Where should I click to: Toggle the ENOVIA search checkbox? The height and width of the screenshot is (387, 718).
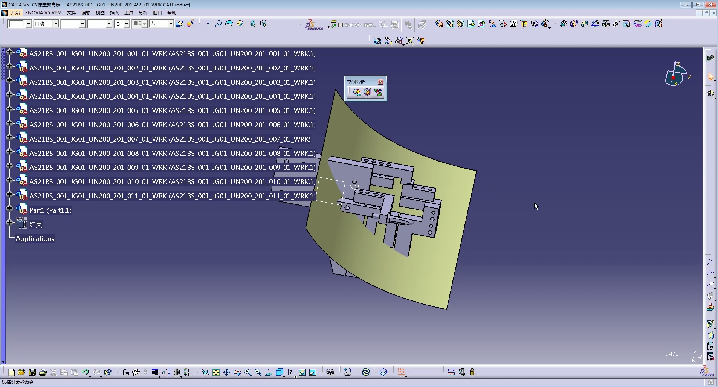tap(341, 25)
